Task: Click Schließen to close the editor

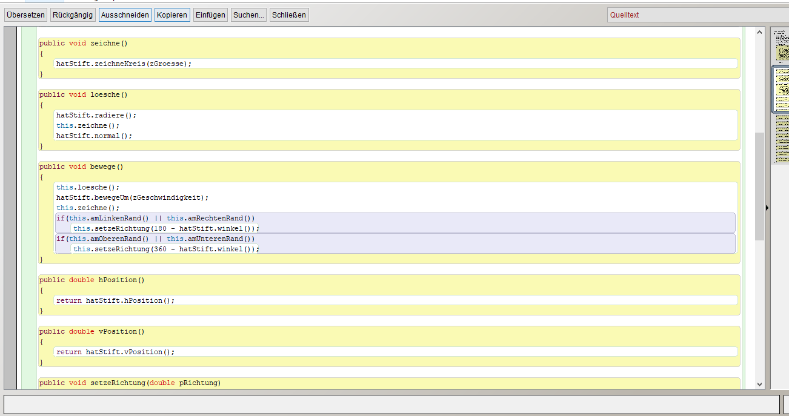Action: 289,15
